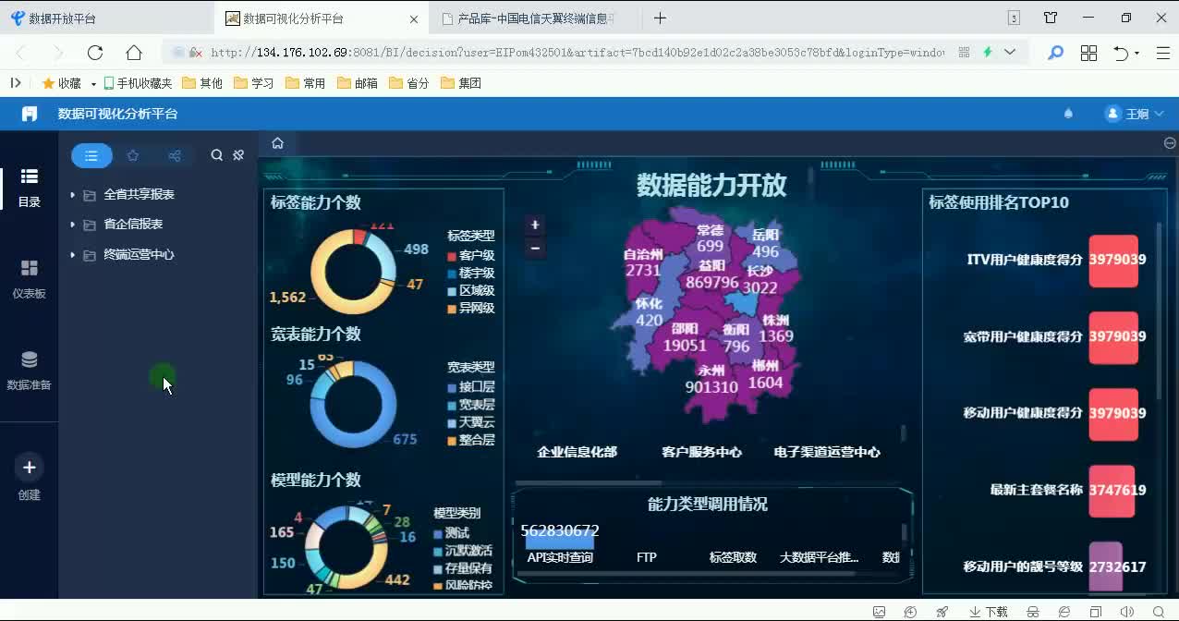Select the directory list view icon
Screen dimensions: 1179x621
click(x=91, y=155)
